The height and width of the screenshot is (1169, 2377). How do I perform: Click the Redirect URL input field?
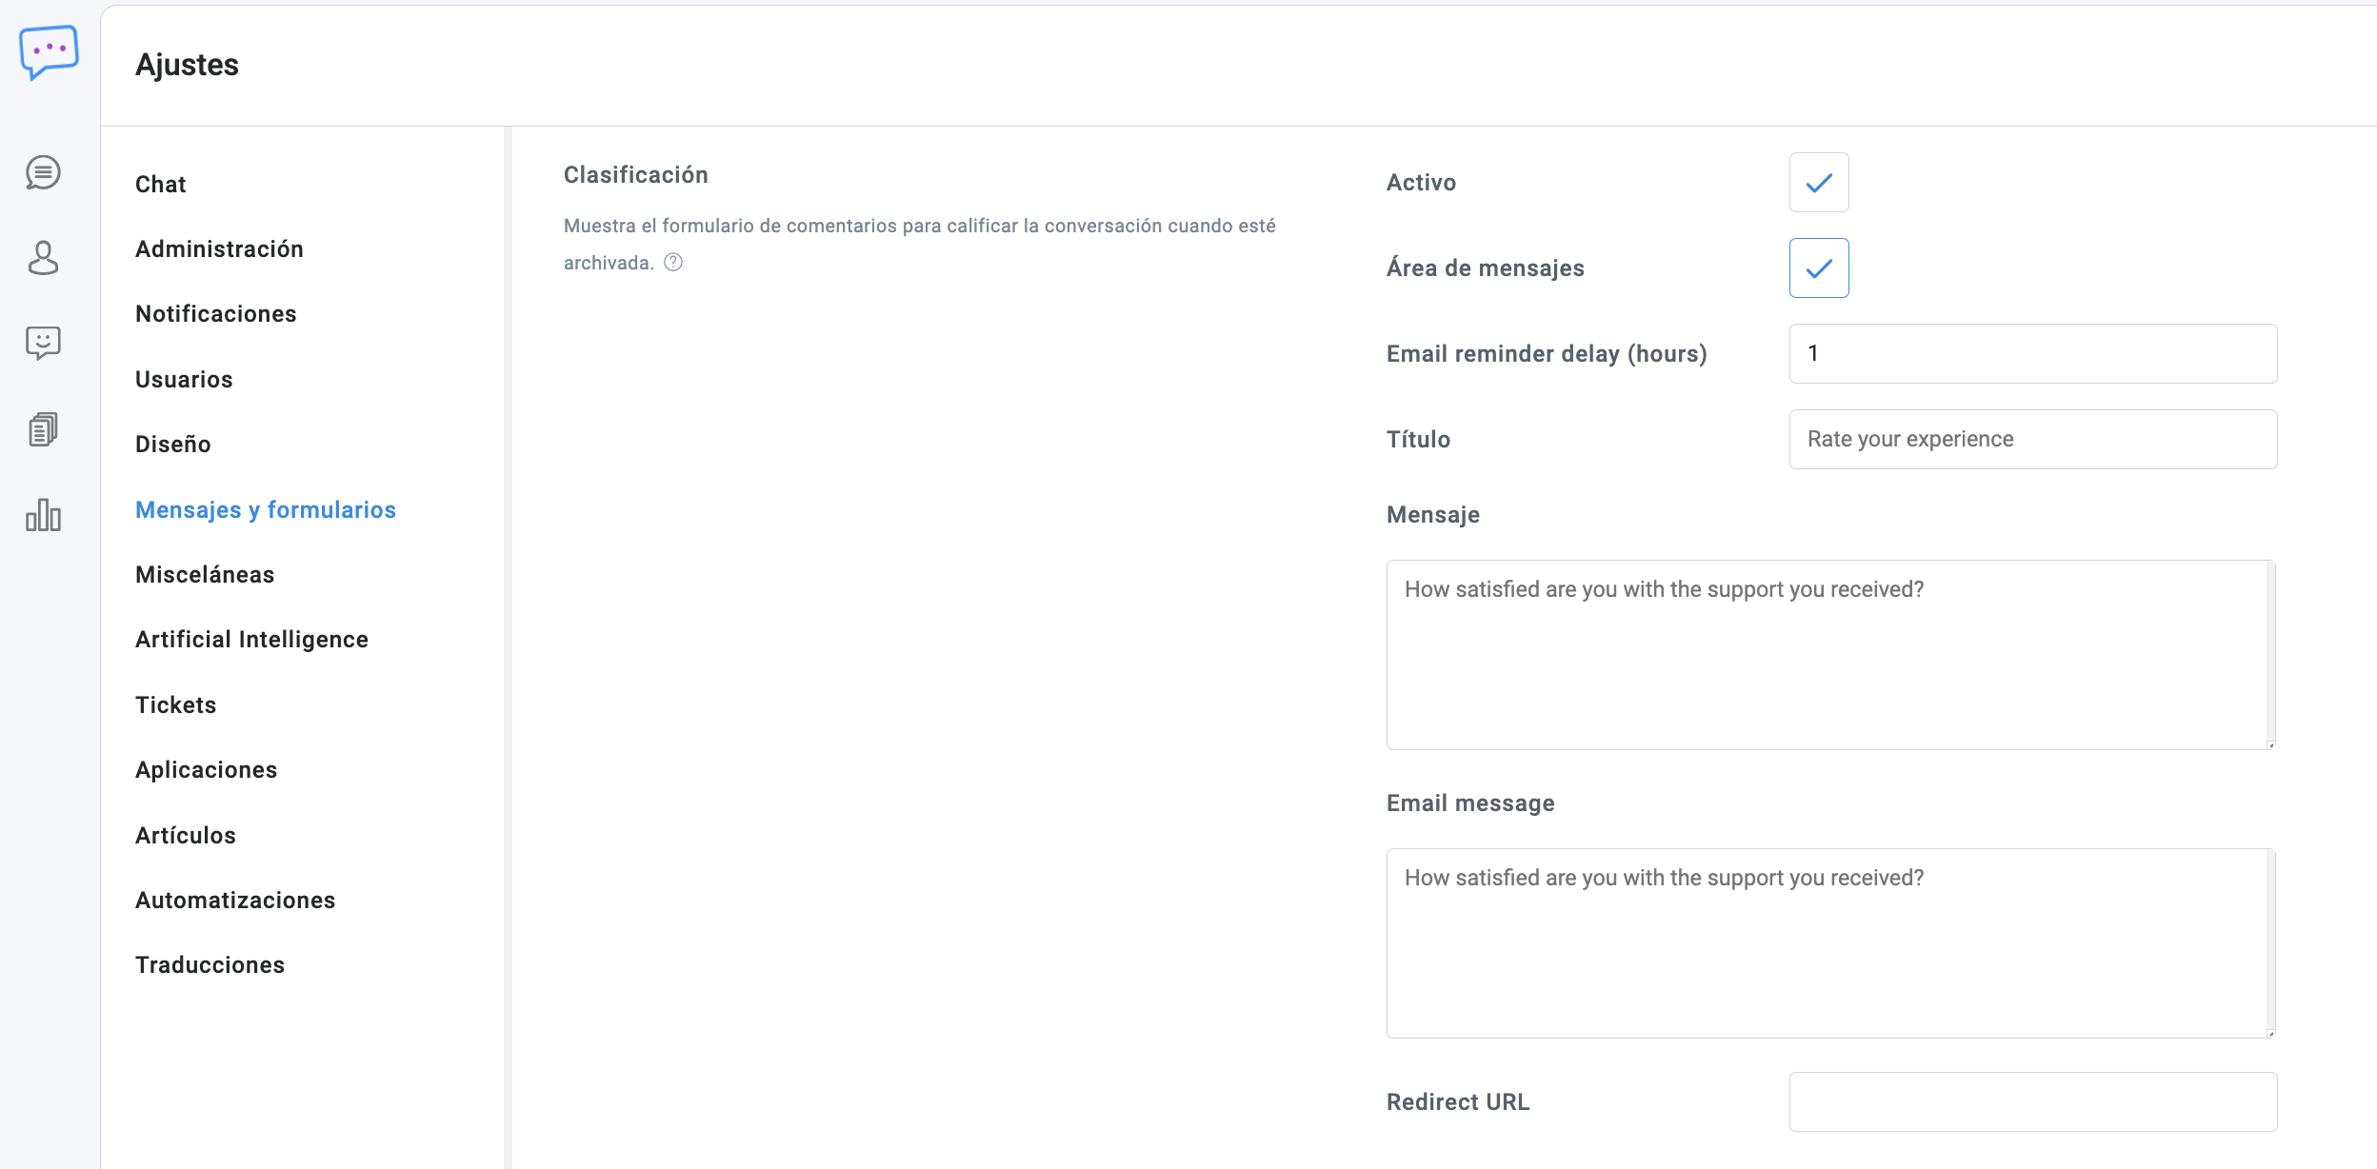2032,1102
